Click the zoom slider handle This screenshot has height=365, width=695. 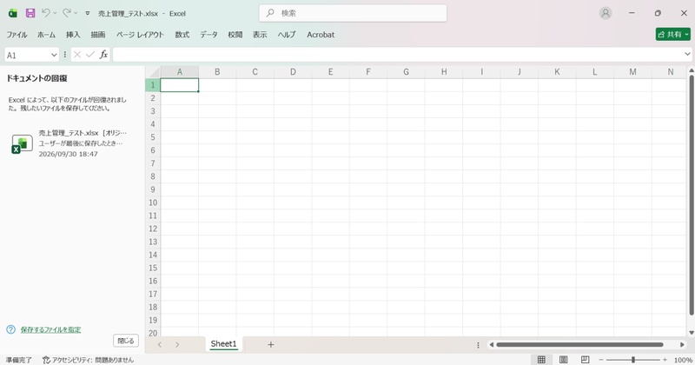coord(633,360)
